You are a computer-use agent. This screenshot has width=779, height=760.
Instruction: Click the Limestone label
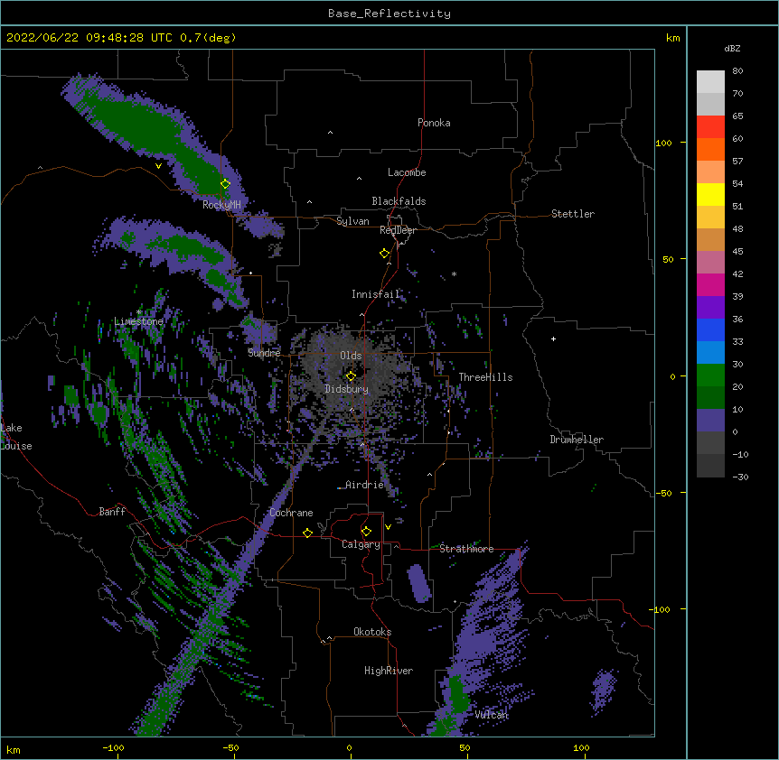[138, 321]
